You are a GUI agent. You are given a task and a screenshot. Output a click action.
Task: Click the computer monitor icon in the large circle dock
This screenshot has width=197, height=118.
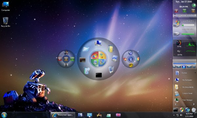click(98, 43)
